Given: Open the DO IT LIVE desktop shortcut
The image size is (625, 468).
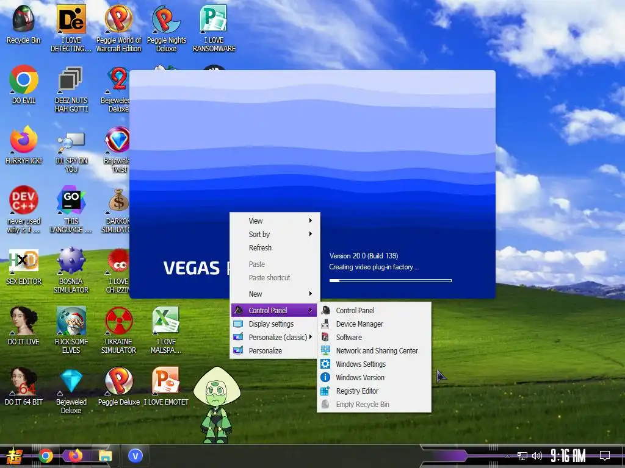Looking at the screenshot, I should point(24,325).
